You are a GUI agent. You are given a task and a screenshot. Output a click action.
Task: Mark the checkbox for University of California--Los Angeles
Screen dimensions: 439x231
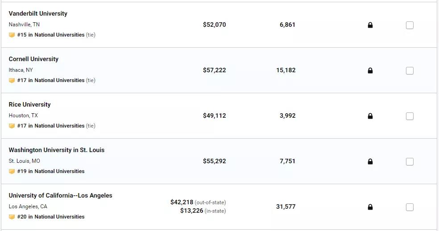(x=410, y=207)
